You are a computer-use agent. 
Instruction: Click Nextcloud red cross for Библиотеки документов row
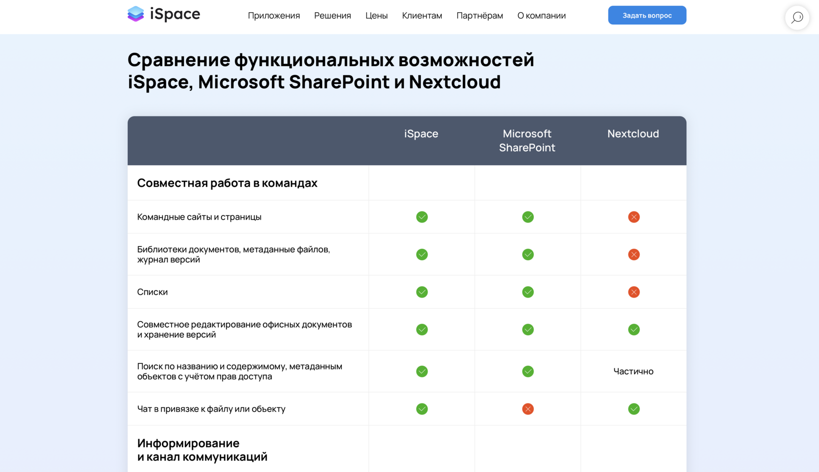click(x=634, y=254)
